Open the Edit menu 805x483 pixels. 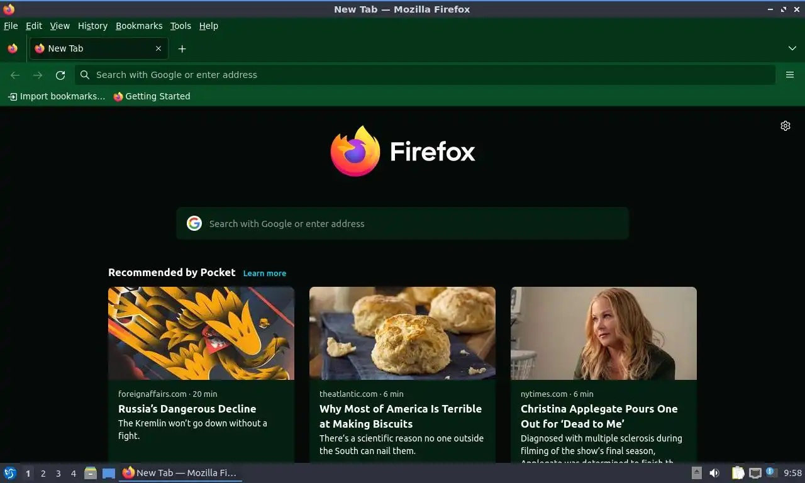[34, 26]
